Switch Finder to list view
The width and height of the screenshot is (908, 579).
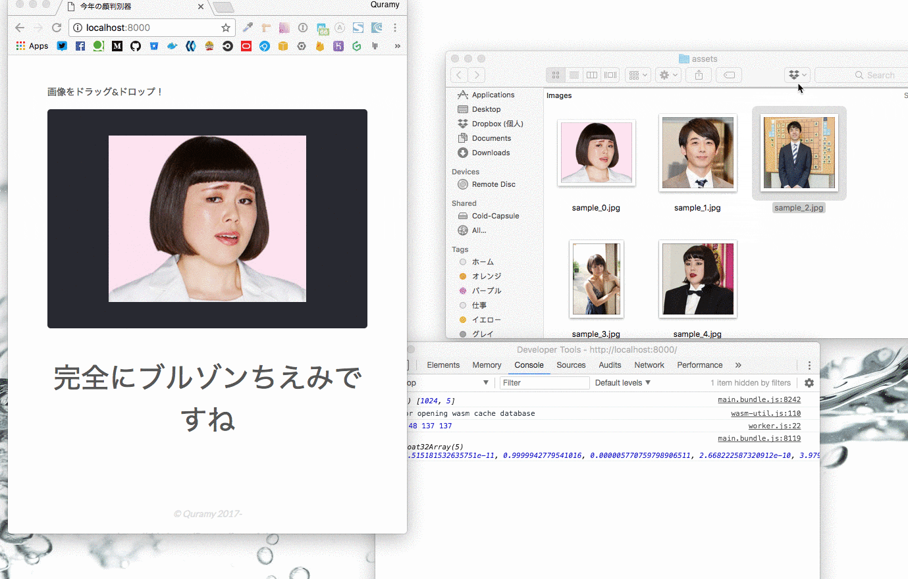(574, 75)
